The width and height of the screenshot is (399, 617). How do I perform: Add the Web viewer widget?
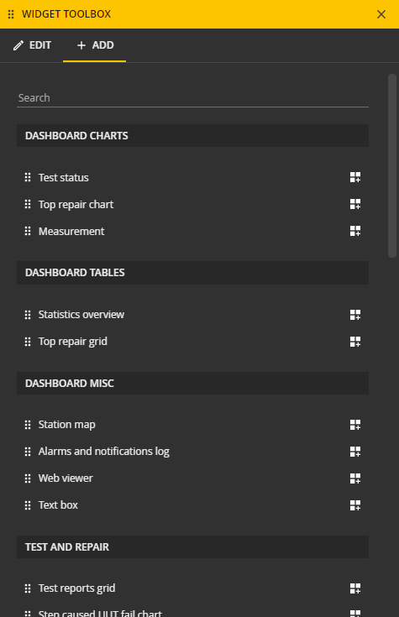point(354,478)
